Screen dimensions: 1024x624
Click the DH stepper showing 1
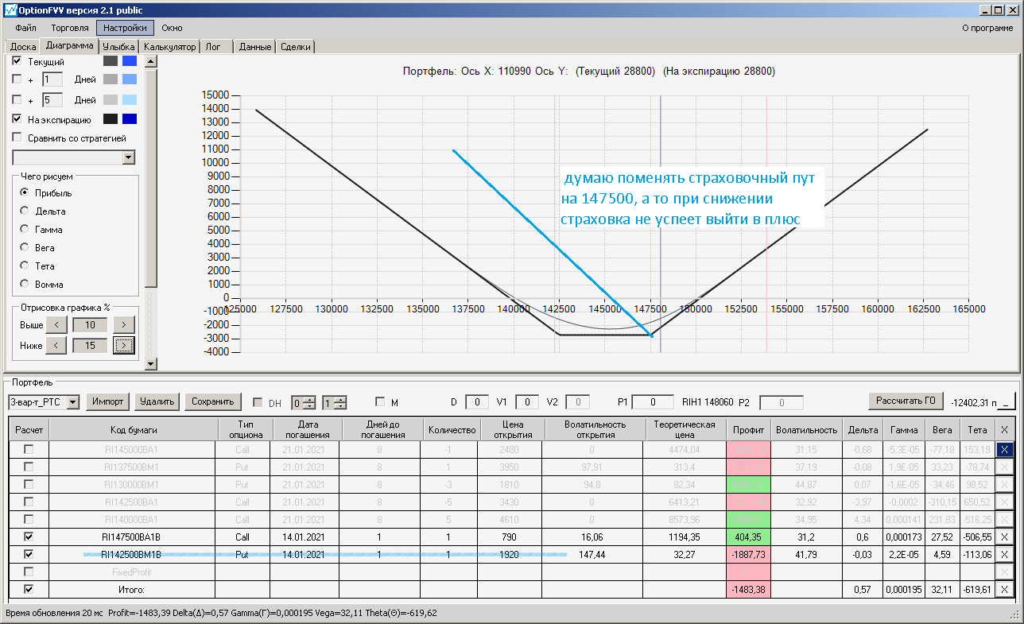click(x=334, y=403)
